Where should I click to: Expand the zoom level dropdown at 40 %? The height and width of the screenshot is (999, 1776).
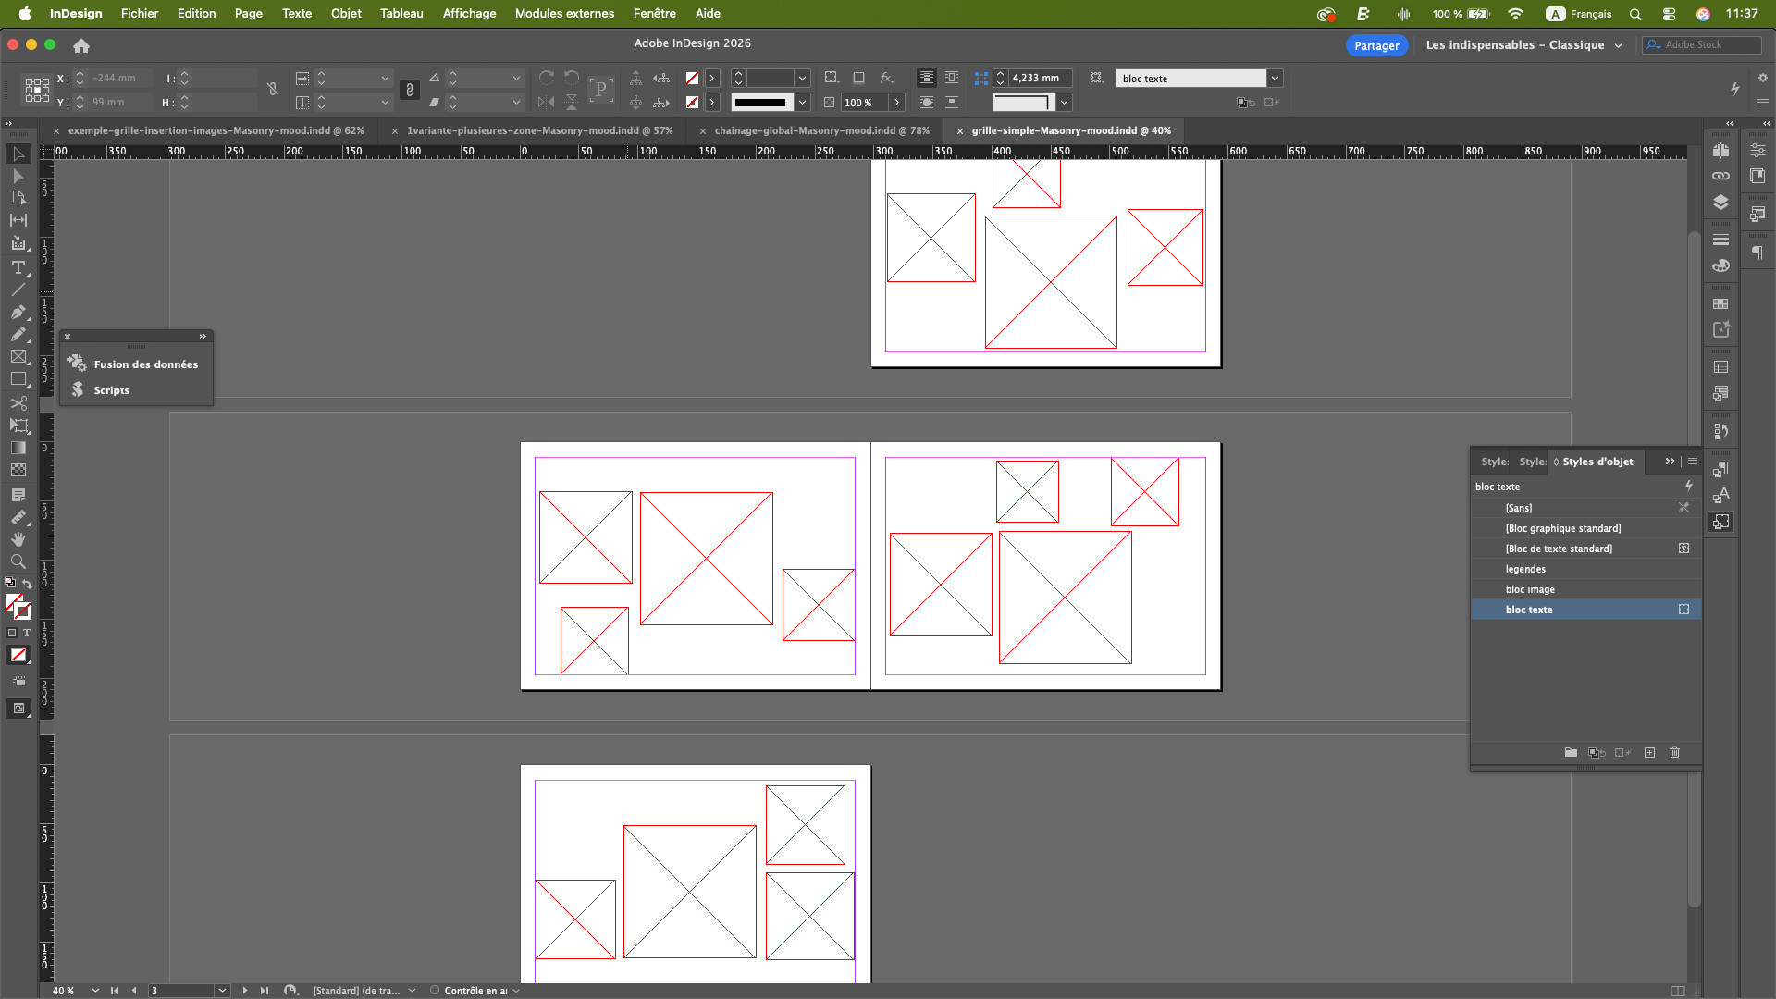click(x=95, y=991)
